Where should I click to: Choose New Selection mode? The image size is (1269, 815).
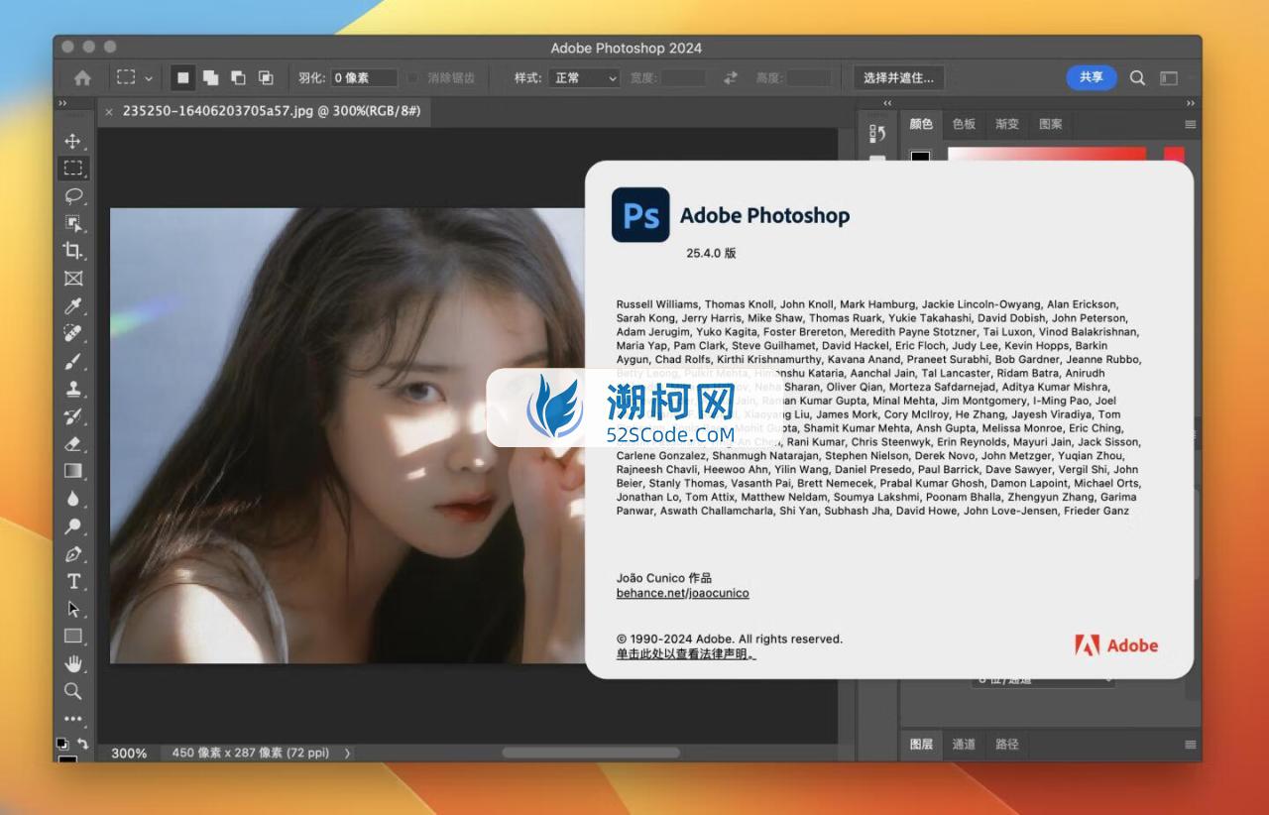point(182,77)
